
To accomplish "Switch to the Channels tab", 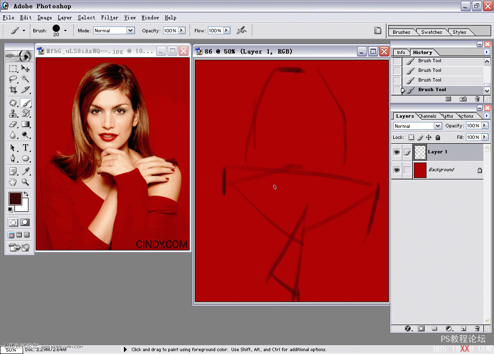I will (427, 116).
